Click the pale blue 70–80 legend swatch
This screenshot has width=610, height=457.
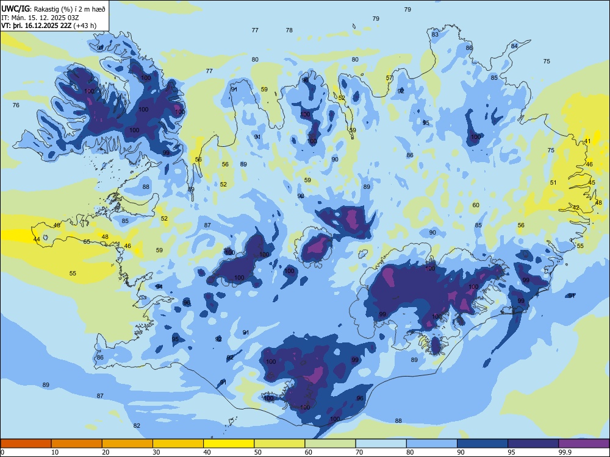click(x=381, y=444)
